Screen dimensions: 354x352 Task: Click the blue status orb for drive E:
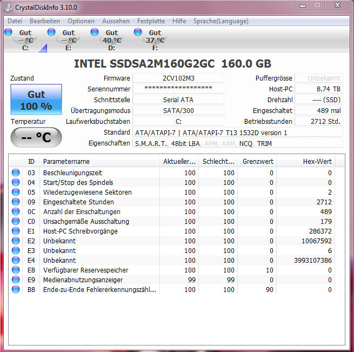pyautogui.click(x=51, y=32)
